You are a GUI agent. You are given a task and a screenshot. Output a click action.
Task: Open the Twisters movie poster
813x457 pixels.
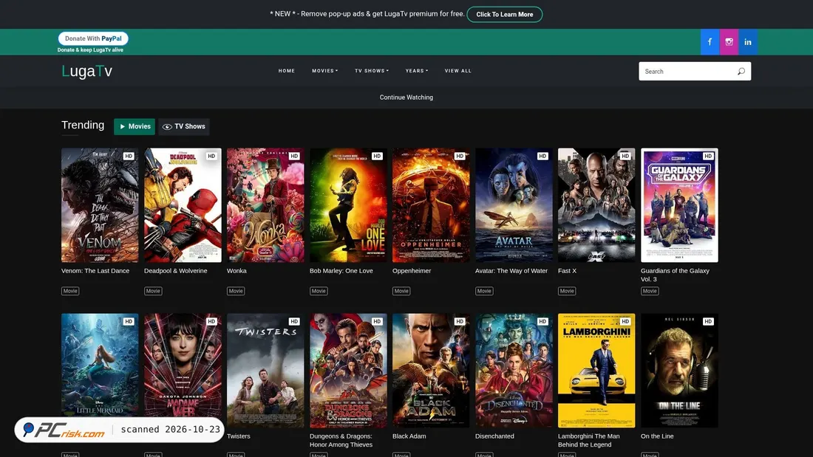click(265, 371)
